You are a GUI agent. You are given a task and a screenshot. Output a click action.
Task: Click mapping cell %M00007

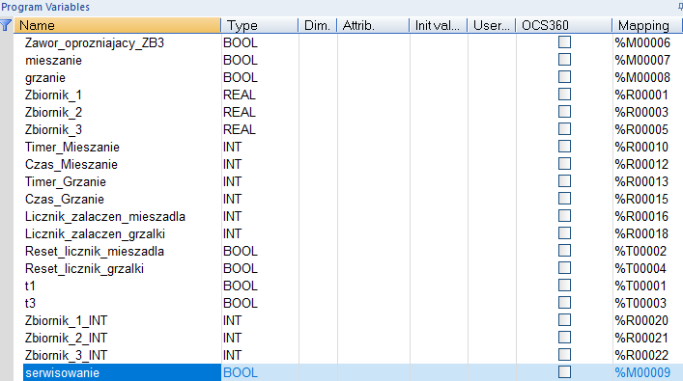tap(642, 61)
